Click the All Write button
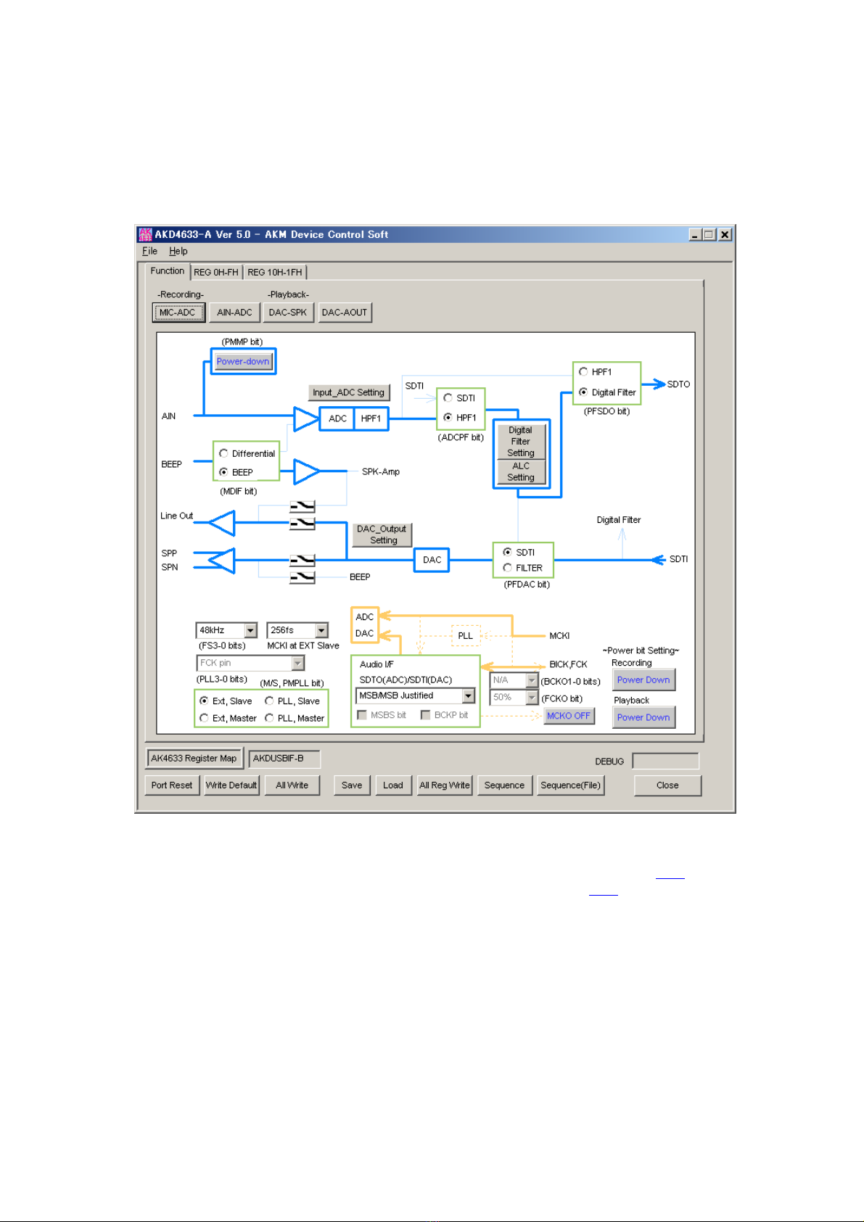This screenshot has height=1222, width=864. pyautogui.click(x=292, y=785)
